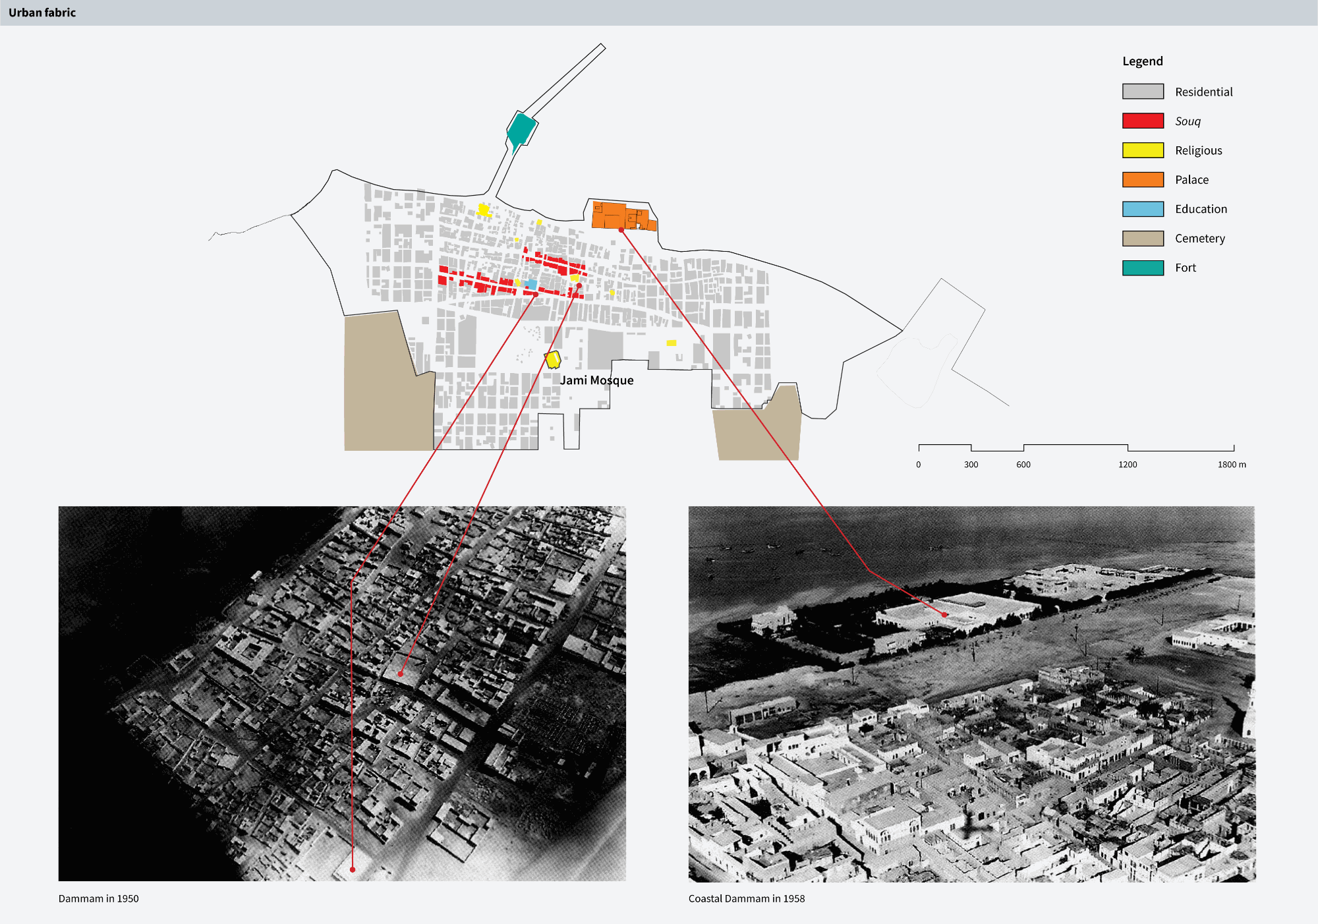This screenshot has width=1318, height=924.
Task: Click the red Souq legend swatch
Action: [x=1143, y=121]
